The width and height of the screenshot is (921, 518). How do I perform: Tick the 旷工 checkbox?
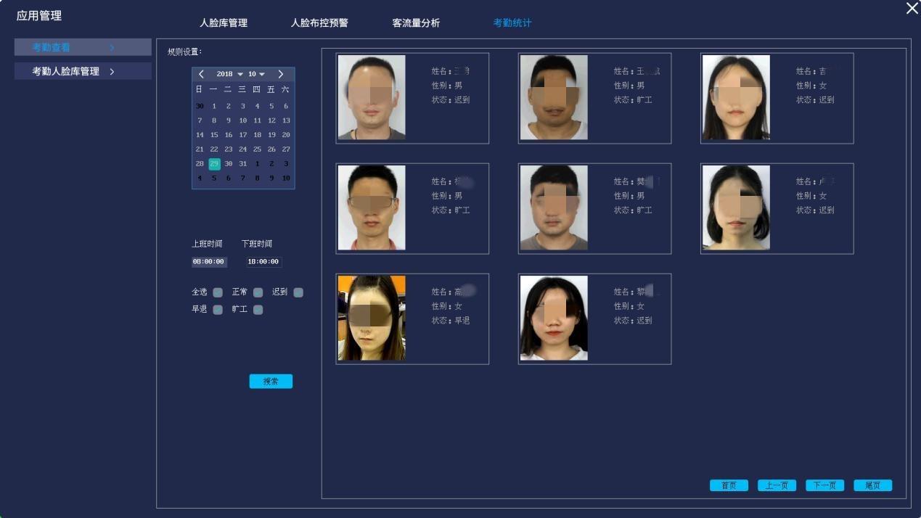pyautogui.click(x=258, y=310)
